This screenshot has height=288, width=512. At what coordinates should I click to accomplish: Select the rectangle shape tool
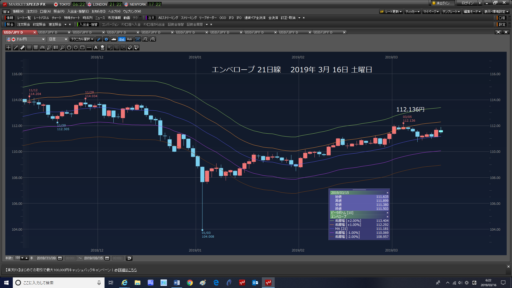pyautogui.click(x=82, y=47)
